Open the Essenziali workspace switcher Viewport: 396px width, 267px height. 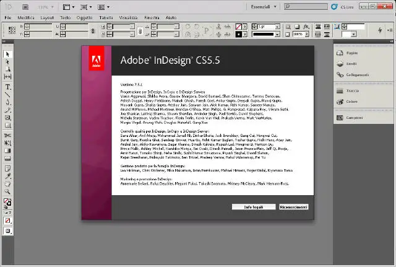tap(264, 7)
